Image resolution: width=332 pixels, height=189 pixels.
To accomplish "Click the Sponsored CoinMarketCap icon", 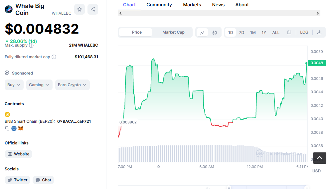I will click(x=7, y=73).
